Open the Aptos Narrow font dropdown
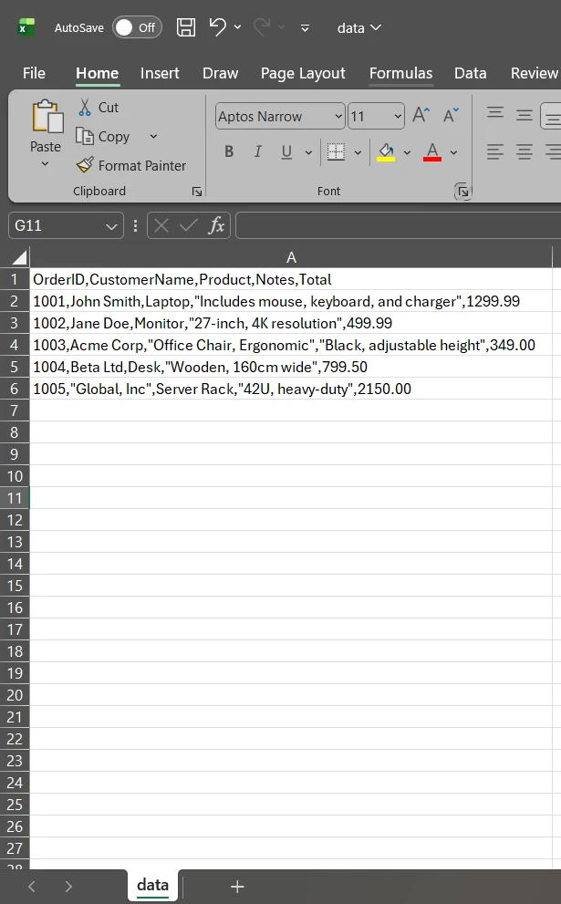561x904 pixels. (338, 116)
